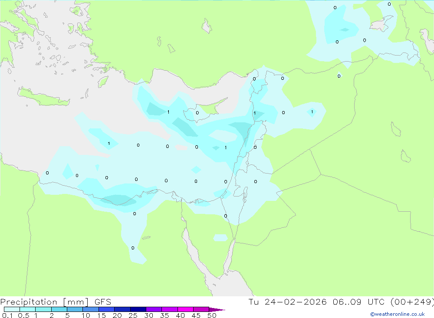The width and height of the screenshot is (434, 318).
Task: Select the 45–50 mm legend color swatch
Action: pos(201,309)
